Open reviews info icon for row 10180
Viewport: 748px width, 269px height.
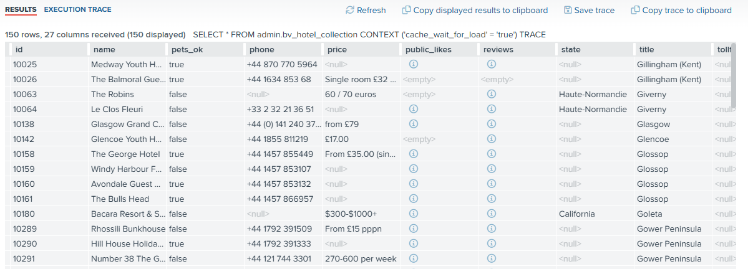[x=492, y=214]
